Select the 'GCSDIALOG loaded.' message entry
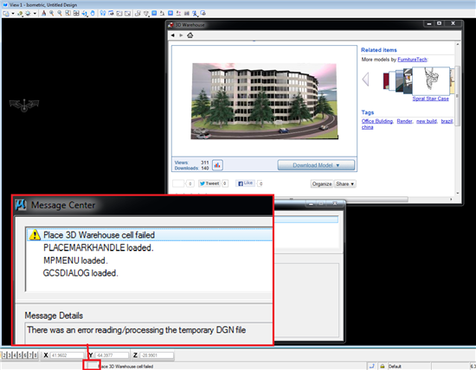This screenshot has height=370, width=476. coord(80,273)
